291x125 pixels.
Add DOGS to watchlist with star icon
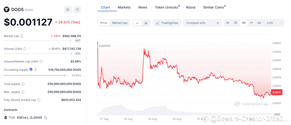tap(68, 9)
